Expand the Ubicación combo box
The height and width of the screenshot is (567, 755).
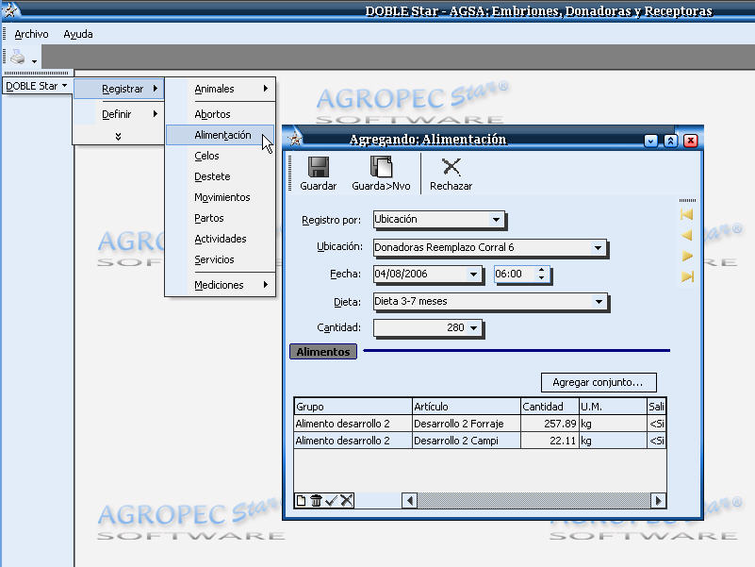(598, 248)
